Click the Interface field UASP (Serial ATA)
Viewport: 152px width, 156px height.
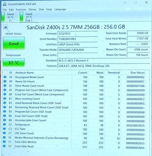(x=78, y=44)
